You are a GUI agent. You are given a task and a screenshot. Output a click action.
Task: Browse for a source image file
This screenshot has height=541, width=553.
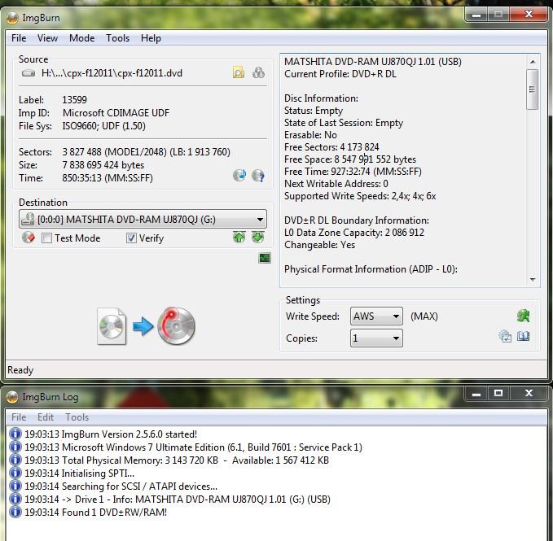click(x=239, y=72)
